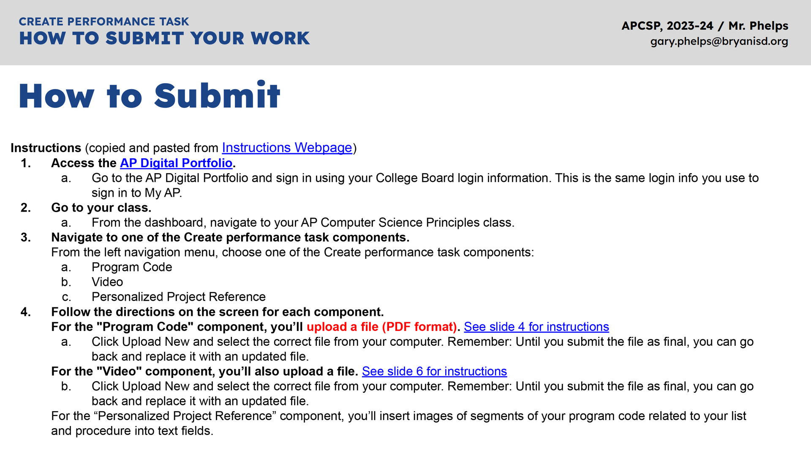The width and height of the screenshot is (811, 456).
Task: Click the gary.phelps@bryanisd.org email address
Action: [719, 41]
